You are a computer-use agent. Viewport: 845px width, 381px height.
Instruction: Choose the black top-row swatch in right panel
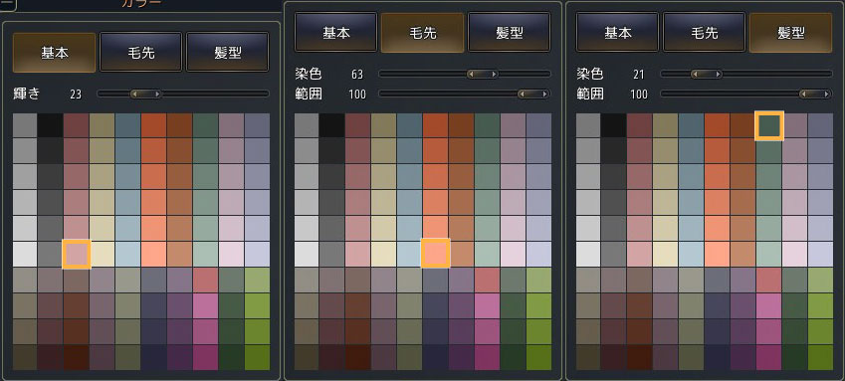coord(614,125)
